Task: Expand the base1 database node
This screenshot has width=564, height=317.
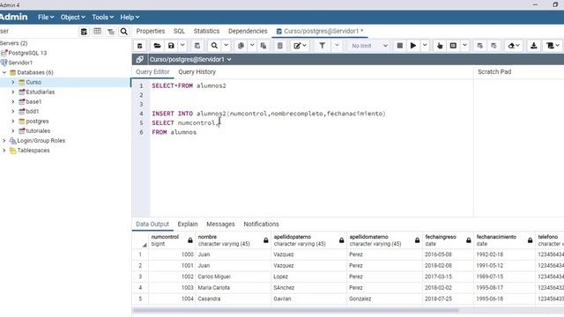Action: point(13,102)
